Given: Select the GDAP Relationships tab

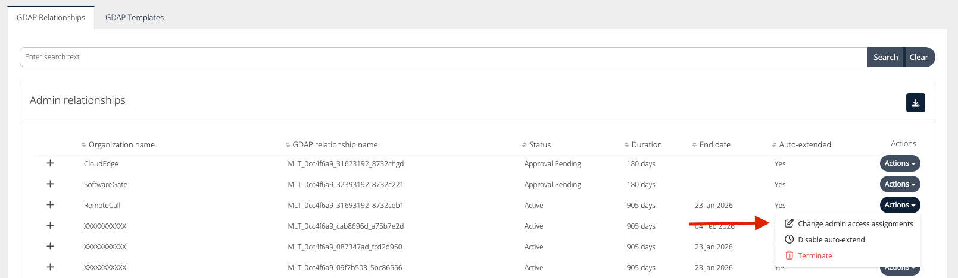Looking at the screenshot, I should (x=51, y=17).
